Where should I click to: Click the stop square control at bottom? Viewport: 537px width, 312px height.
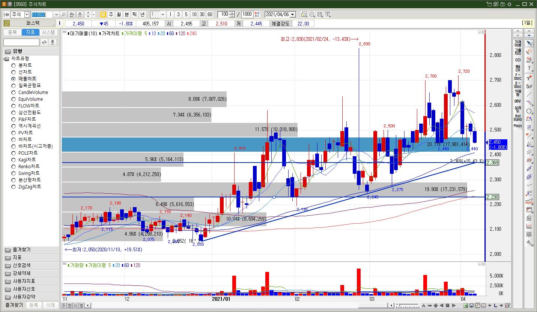pyautogui.click(x=448, y=306)
